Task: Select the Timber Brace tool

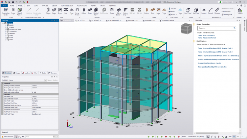Action: [x=158, y=11]
